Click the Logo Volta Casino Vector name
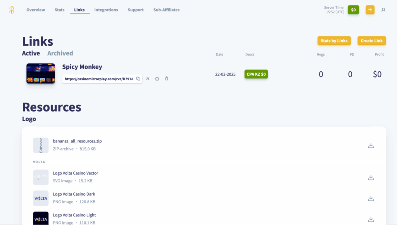 [x=76, y=173]
